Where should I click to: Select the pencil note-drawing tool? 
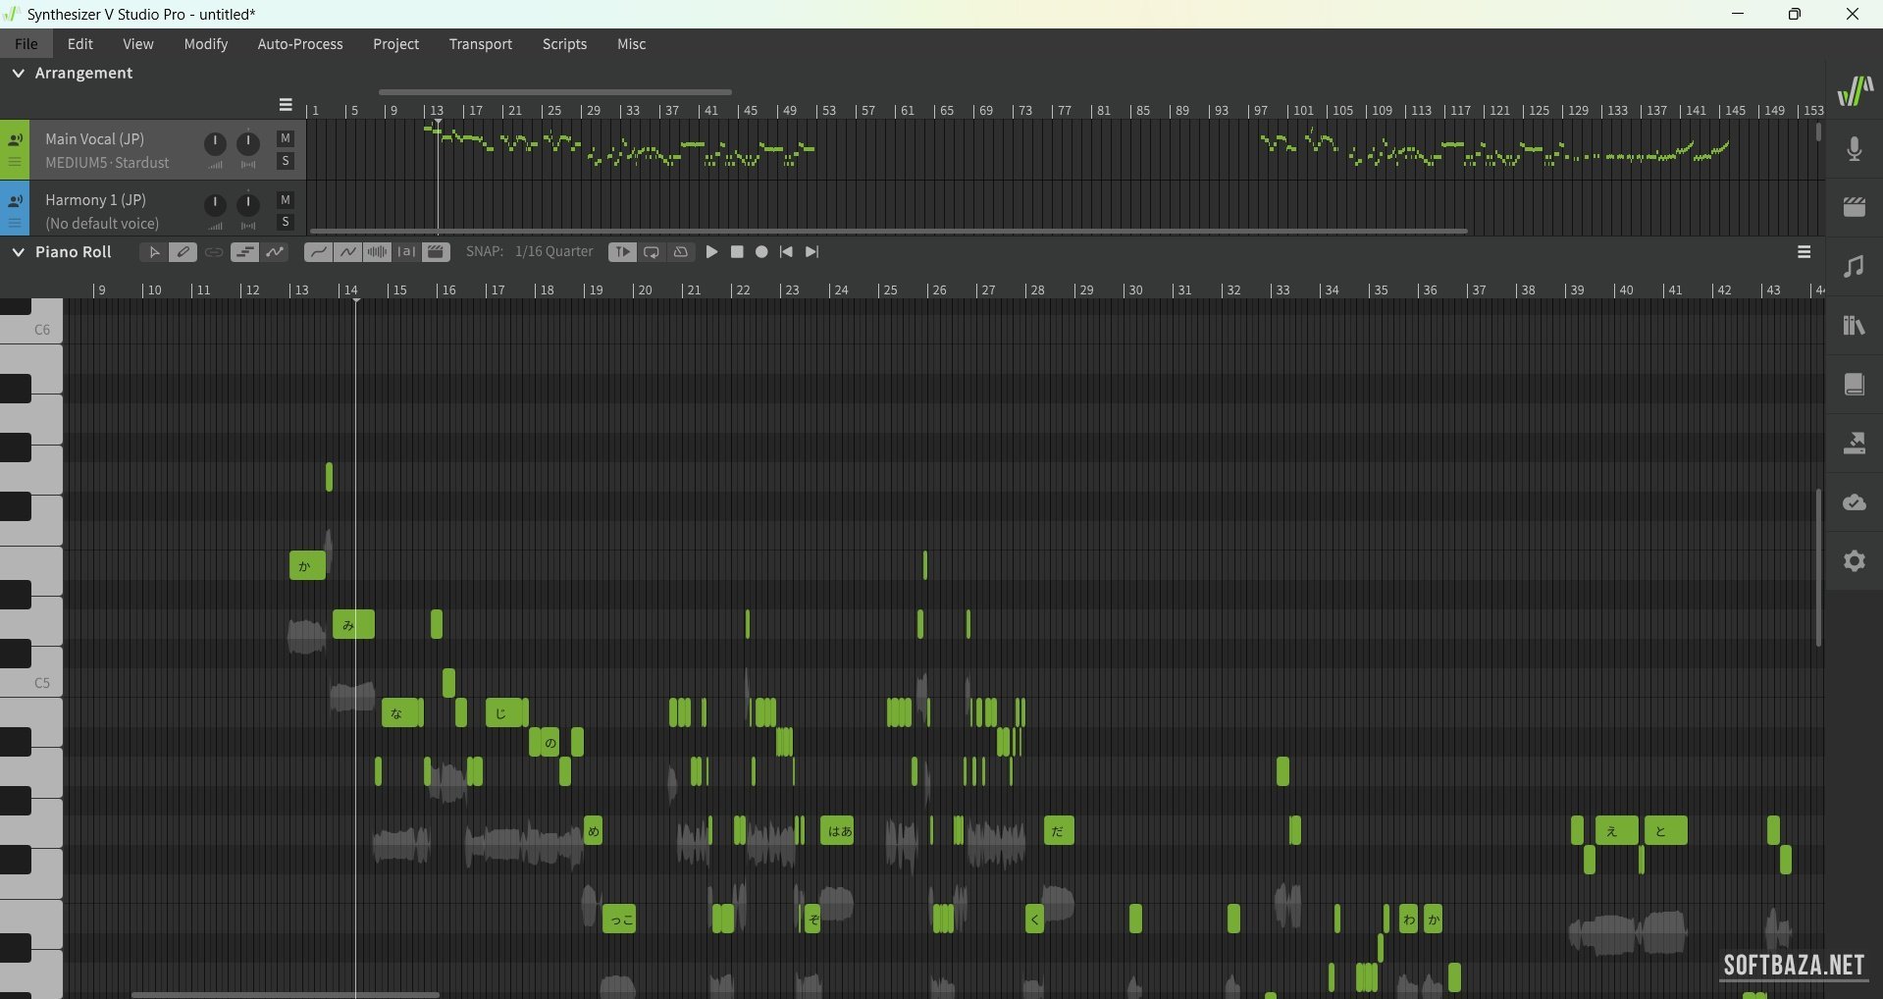183,252
